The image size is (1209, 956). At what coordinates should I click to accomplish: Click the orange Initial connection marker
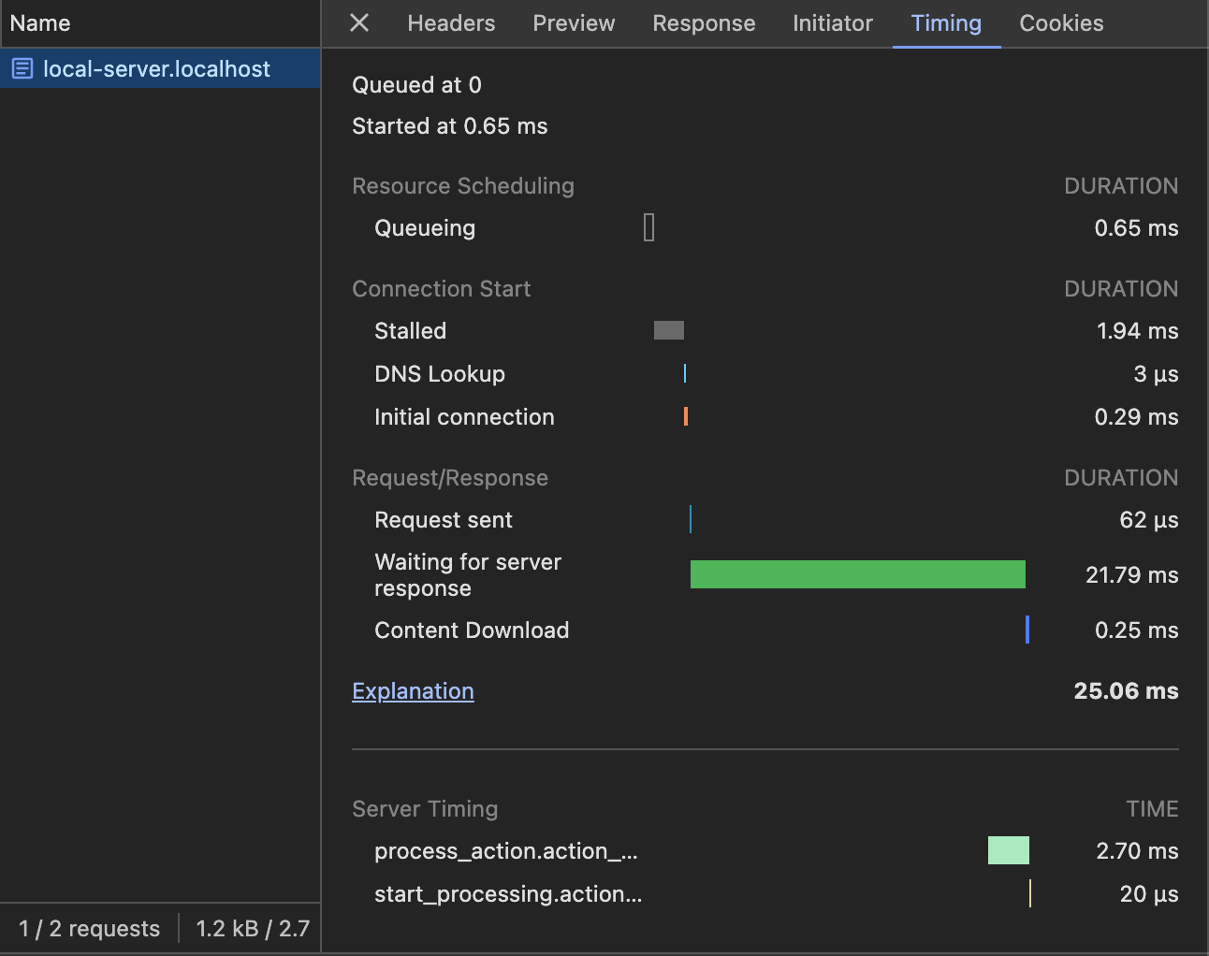(686, 416)
